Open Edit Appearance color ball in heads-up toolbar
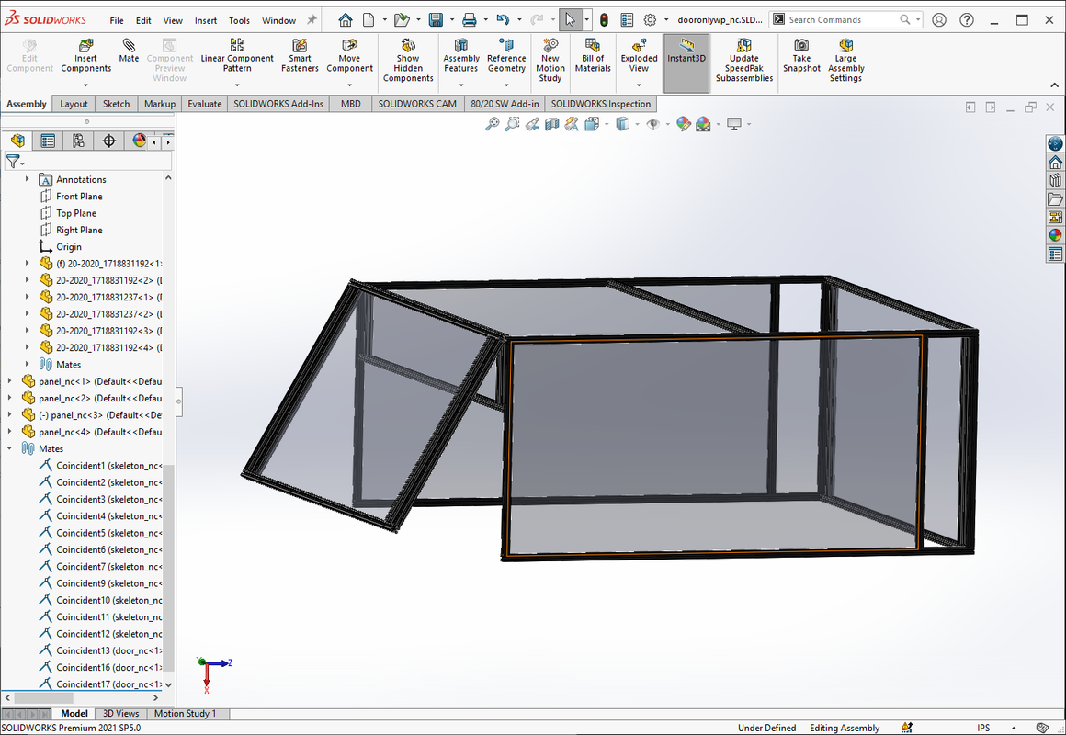 point(683,124)
